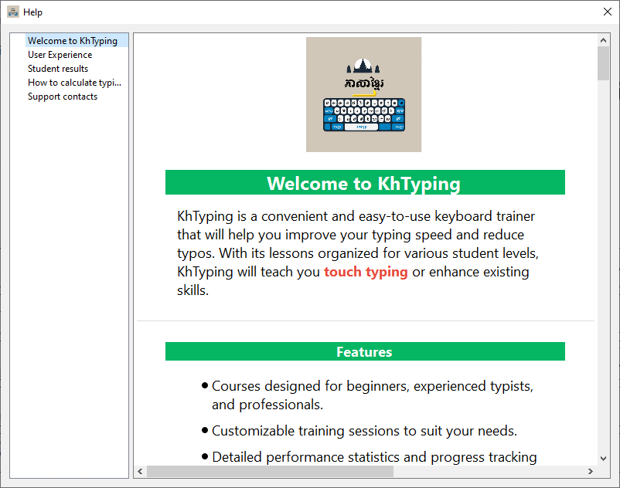The height and width of the screenshot is (488, 620).
Task: Click the vertical scrollbar up arrow
Action: (x=603, y=40)
